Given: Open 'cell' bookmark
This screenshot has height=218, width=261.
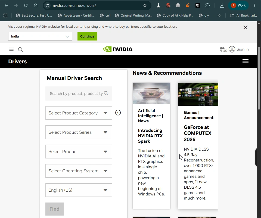Looking at the screenshot, I should 105,15.
